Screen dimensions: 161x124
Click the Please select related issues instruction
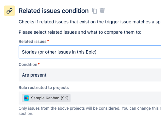click(80, 32)
